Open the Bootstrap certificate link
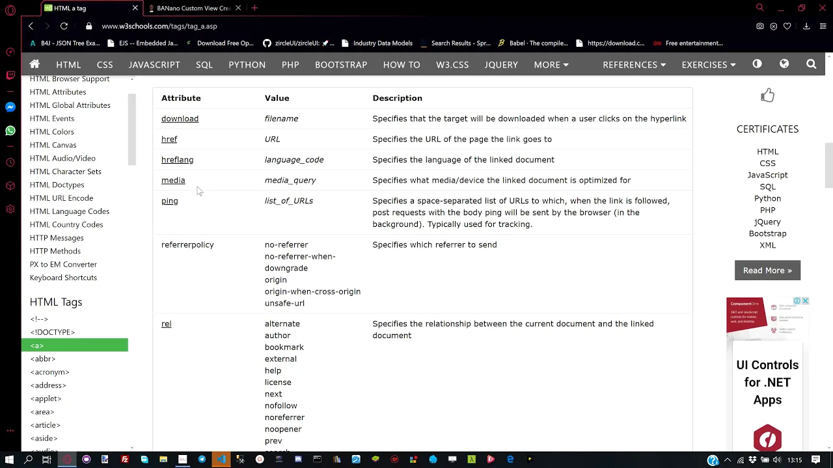This screenshot has width=833, height=468. [x=767, y=233]
